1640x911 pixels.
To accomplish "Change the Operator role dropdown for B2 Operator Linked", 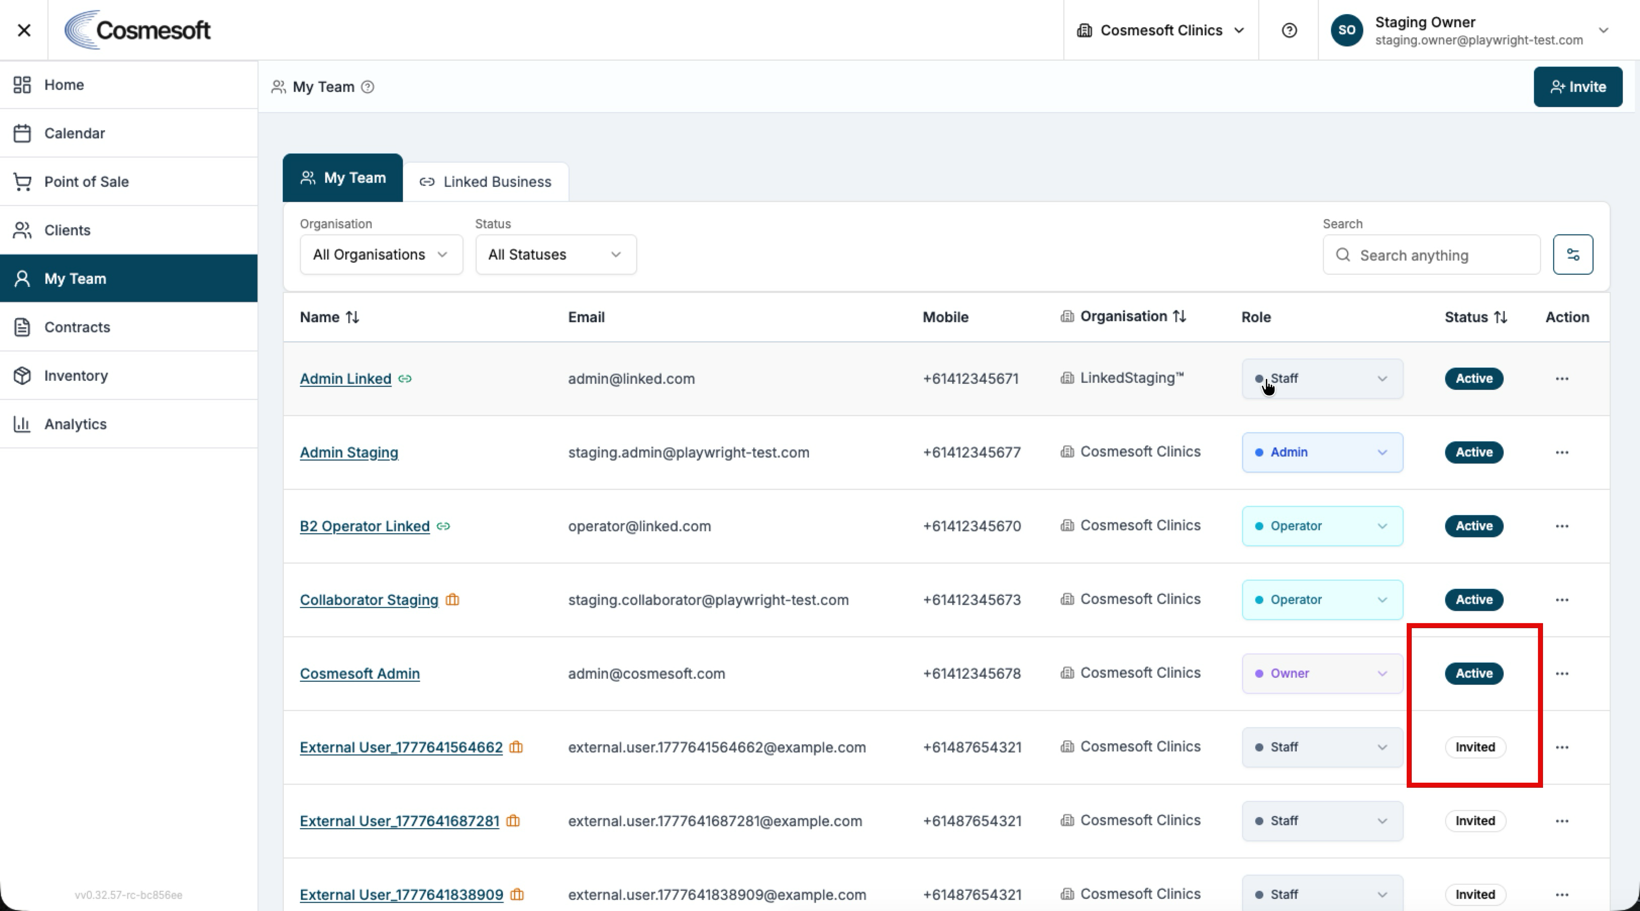I will coord(1322,526).
